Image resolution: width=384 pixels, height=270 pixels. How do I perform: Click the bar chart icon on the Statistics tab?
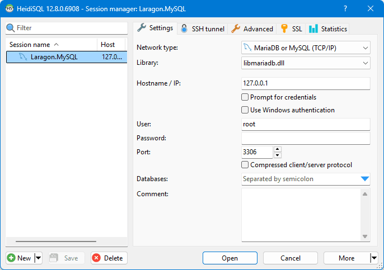pyautogui.click(x=313, y=29)
